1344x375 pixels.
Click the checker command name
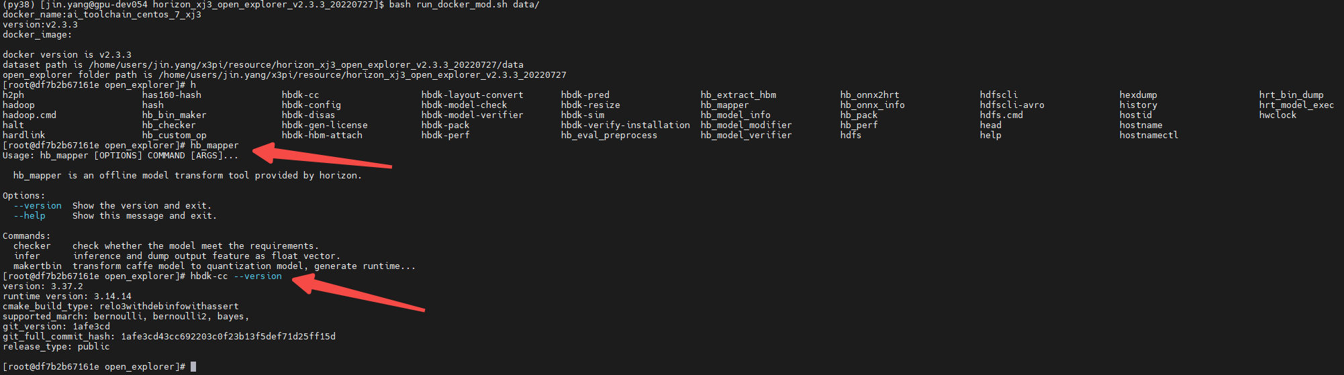click(32, 246)
